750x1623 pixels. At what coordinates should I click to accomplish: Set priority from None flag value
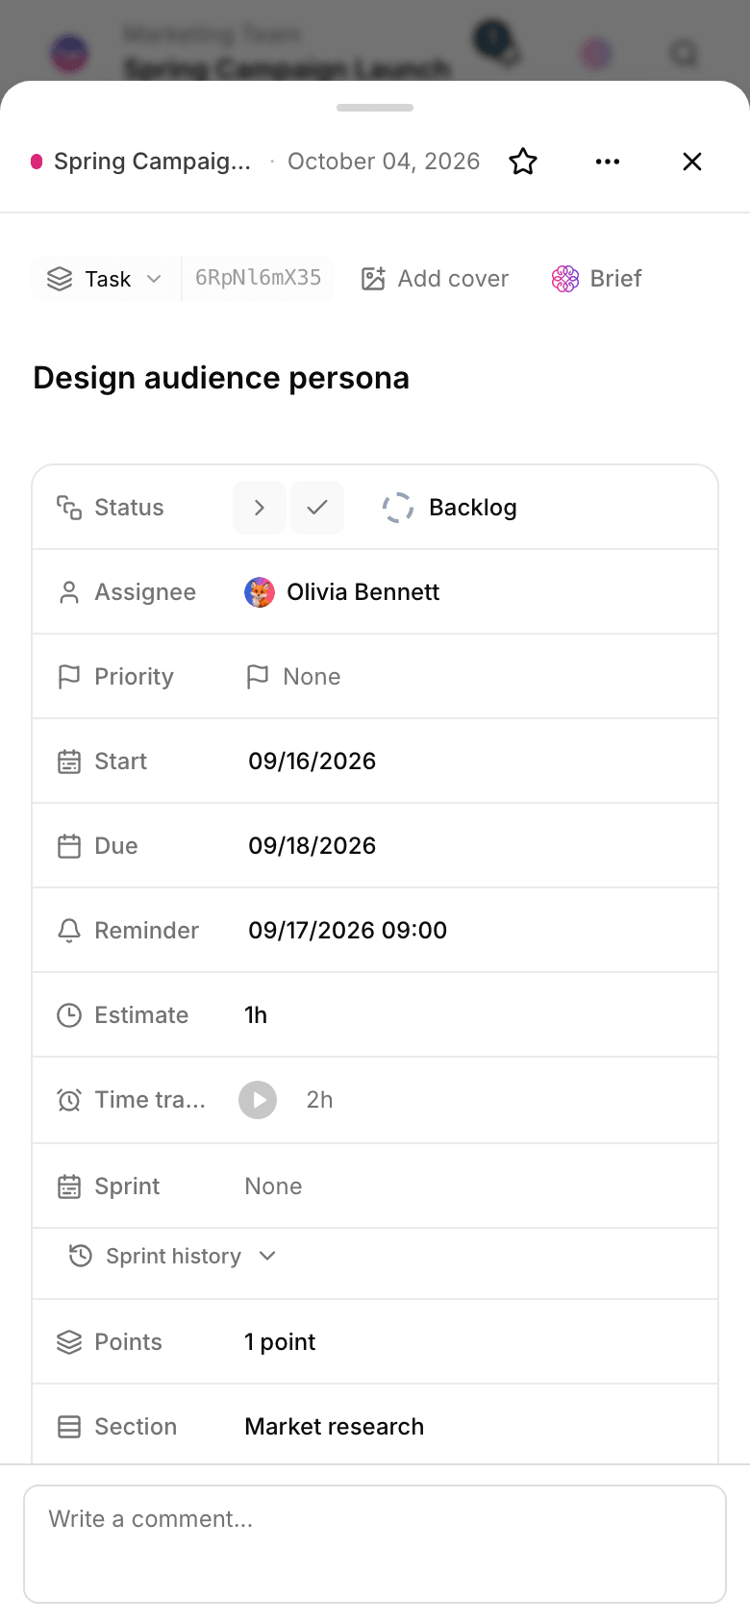[293, 677]
